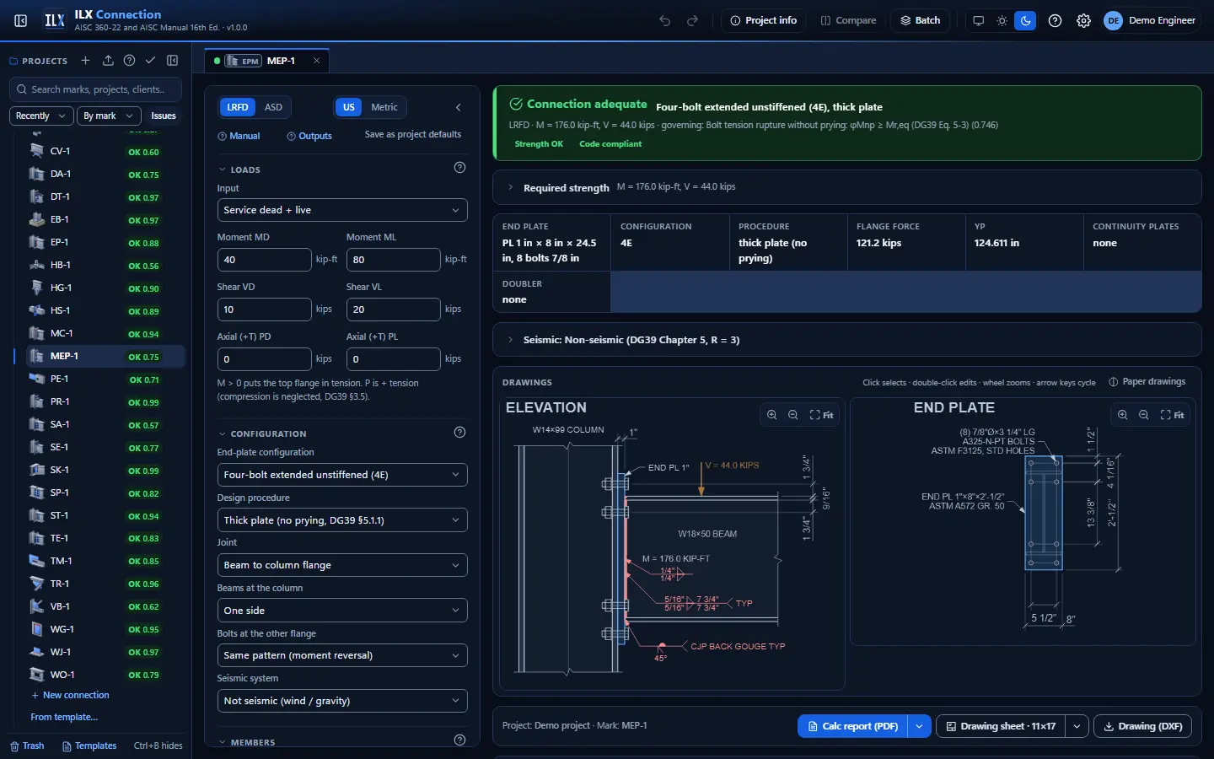Select the MEP-1 tab
This screenshot has height=759, width=1214.
pos(267,61)
